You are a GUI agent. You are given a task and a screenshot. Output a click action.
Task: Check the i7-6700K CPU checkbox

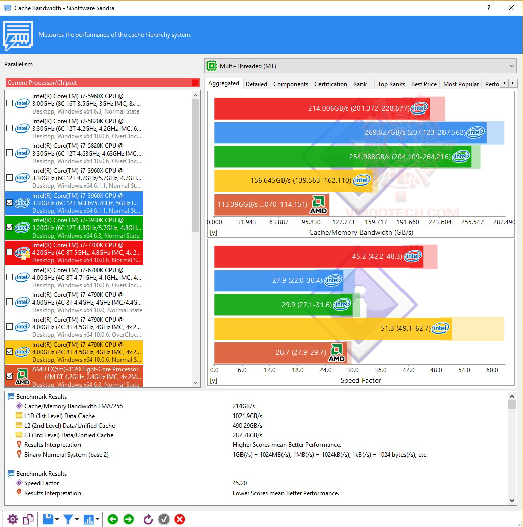[x=10, y=277]
